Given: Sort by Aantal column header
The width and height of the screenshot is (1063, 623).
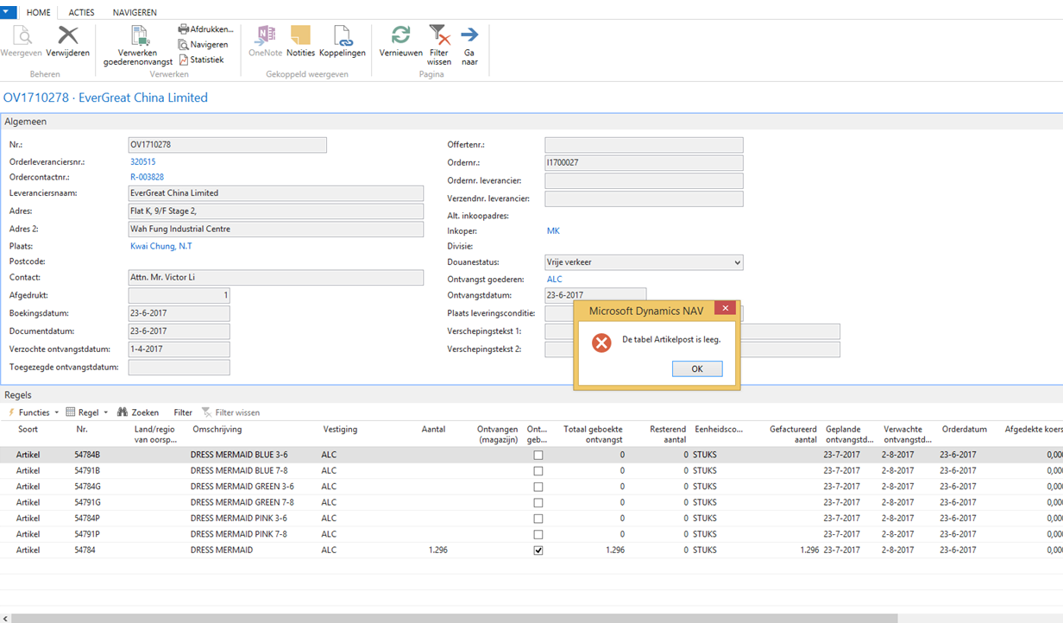Looking at the screenshot, I should 433,429.
